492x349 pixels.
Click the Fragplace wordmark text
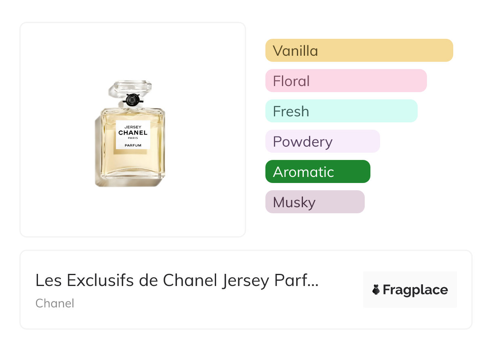pyautogui.click(x=415, y=290)
